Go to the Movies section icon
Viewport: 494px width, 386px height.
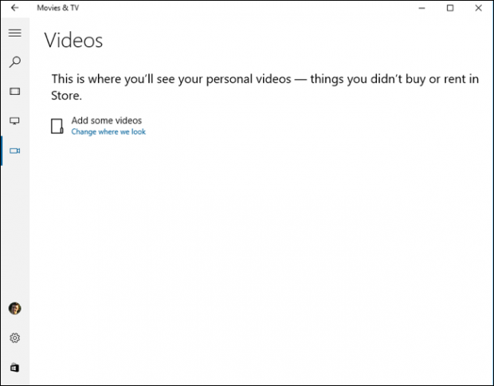(x=14, y=92)
